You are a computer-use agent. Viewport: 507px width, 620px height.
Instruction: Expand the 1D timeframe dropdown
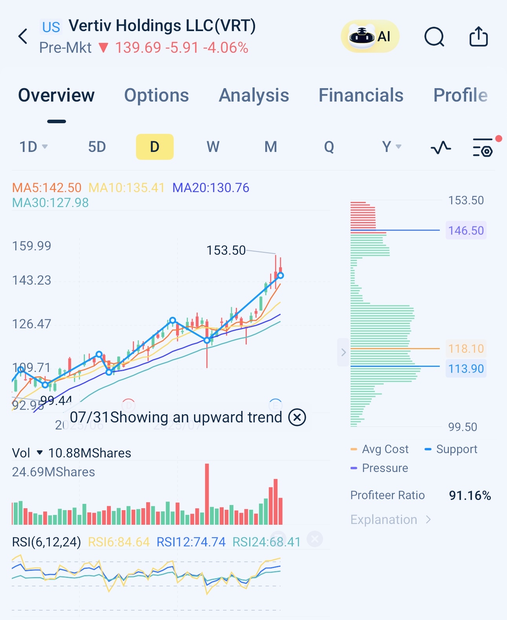coord(34,147)
